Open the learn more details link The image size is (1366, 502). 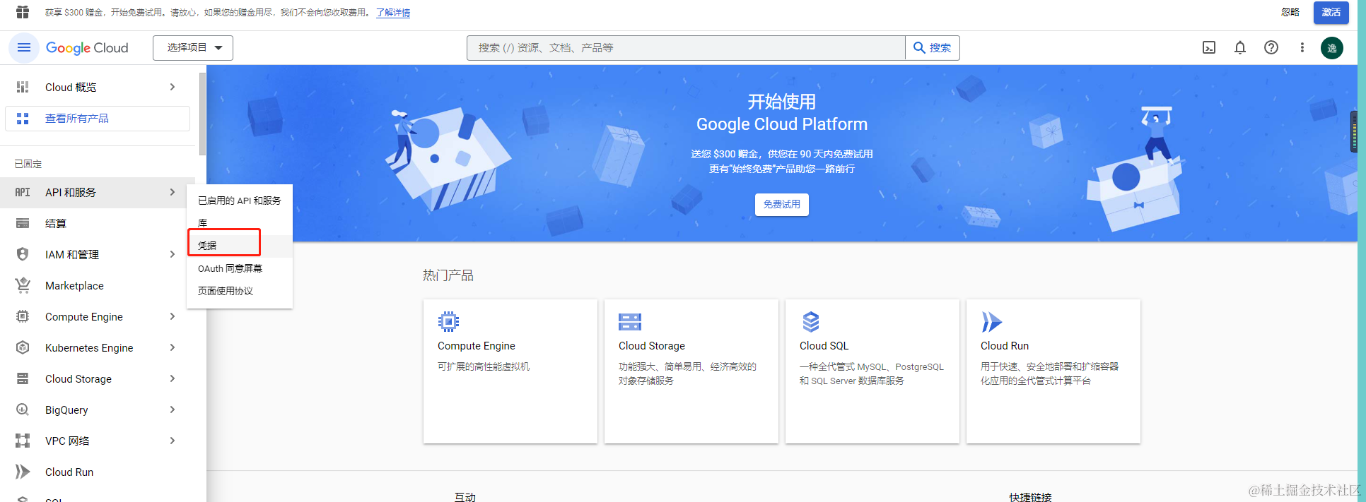coord(393,13)
